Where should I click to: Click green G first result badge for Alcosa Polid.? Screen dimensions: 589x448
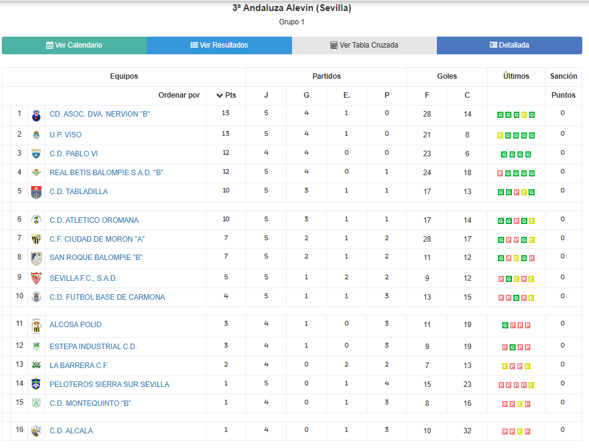pyautogui.click(x=505, y=325)
